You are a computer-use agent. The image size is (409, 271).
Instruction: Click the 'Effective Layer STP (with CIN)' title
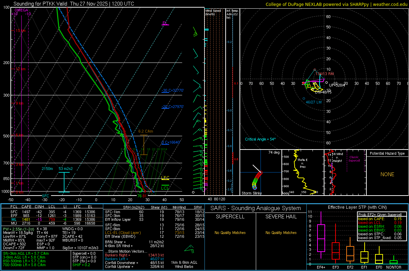[357, 207]
